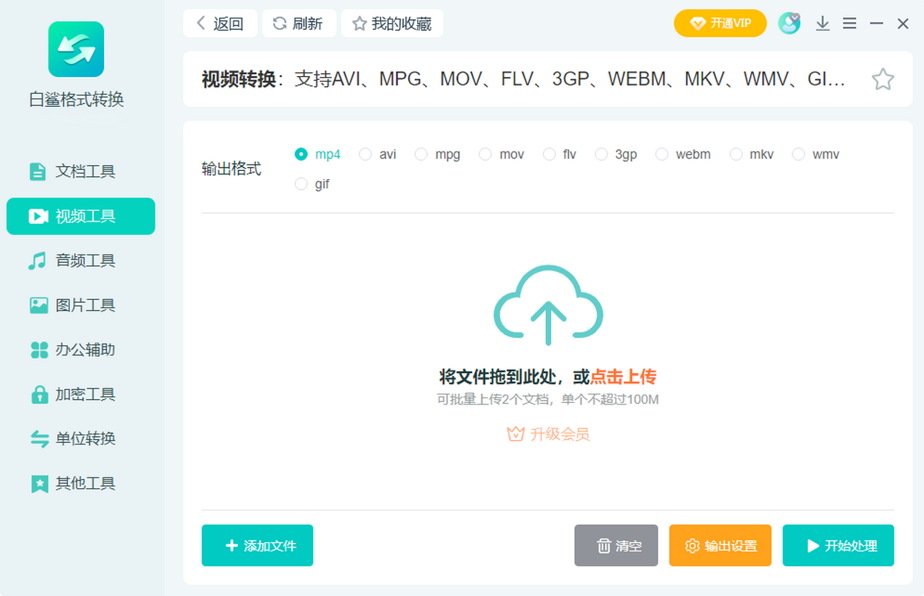
Task: Click the 白鲨格式转换 app logo
Action: [x=76, y=49]
